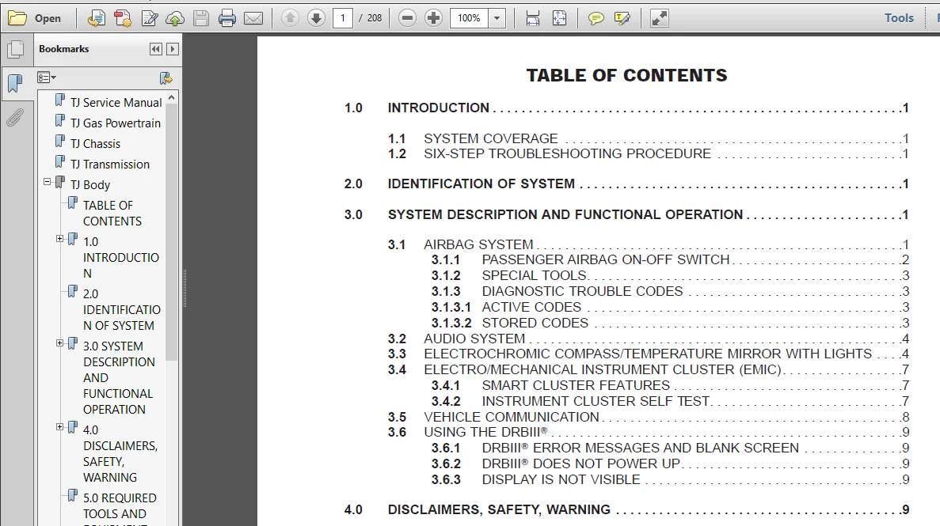Click DIAGNOSTIC TROUBLE CODES entry
This screenshot has width=940, height=526.
[670, 291]
